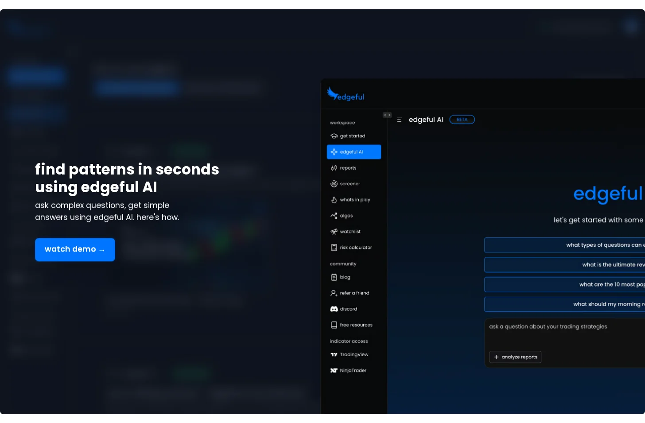Open the document icon next to blog
This screenshot has width=645, height=423.
click(334, 277)
